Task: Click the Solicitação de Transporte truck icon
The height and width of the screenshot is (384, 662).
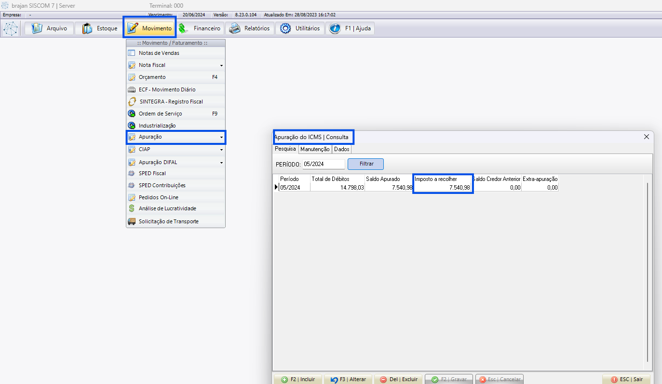Action: [x=132, y=221]
